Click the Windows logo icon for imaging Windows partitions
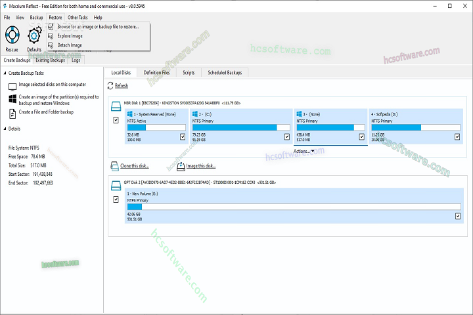The image size is (473, 315). coord(12,99)
